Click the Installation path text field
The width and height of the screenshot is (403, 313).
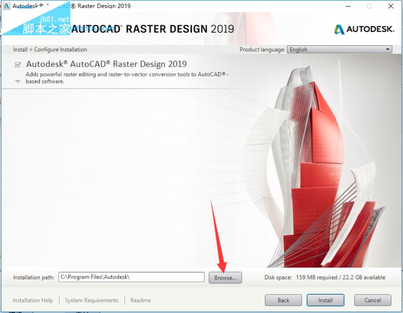(131, 277)
